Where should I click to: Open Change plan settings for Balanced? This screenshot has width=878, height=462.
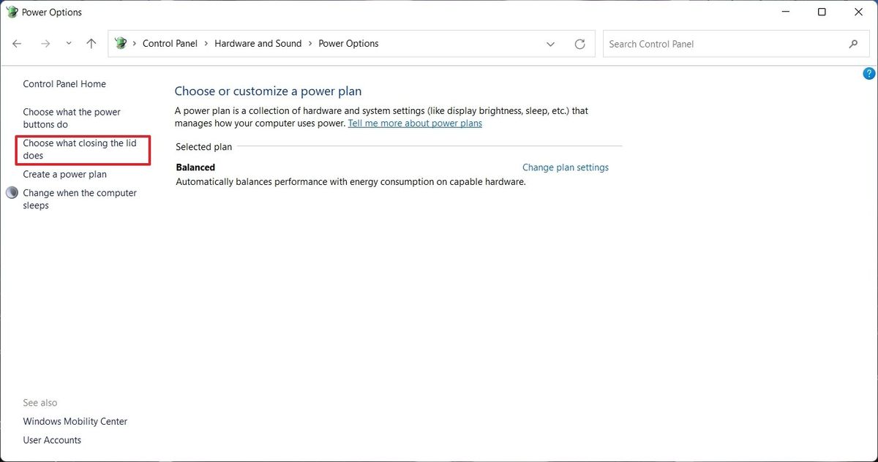(565, 167)
